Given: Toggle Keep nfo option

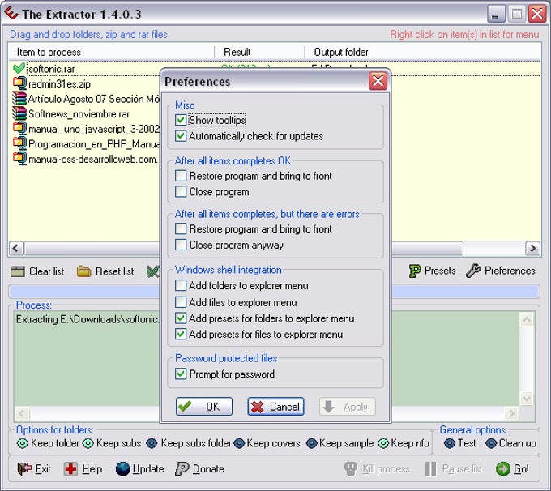Looking at the screenshot, I should 383,443.
